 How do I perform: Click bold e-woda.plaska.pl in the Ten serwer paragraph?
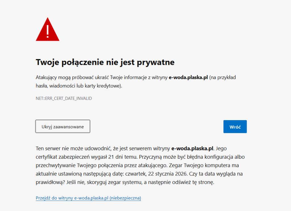click(192, 148)
